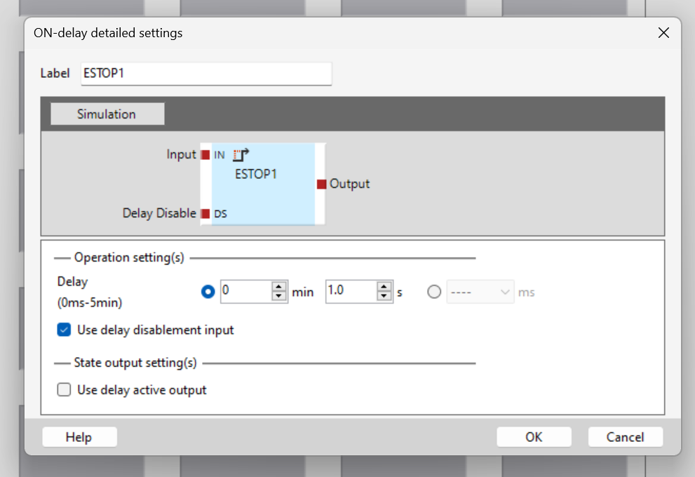The image size is (695, 477).
Task: Click the Operation setting(s) heading
Action: pyautogui.click(x=129, y=257)
